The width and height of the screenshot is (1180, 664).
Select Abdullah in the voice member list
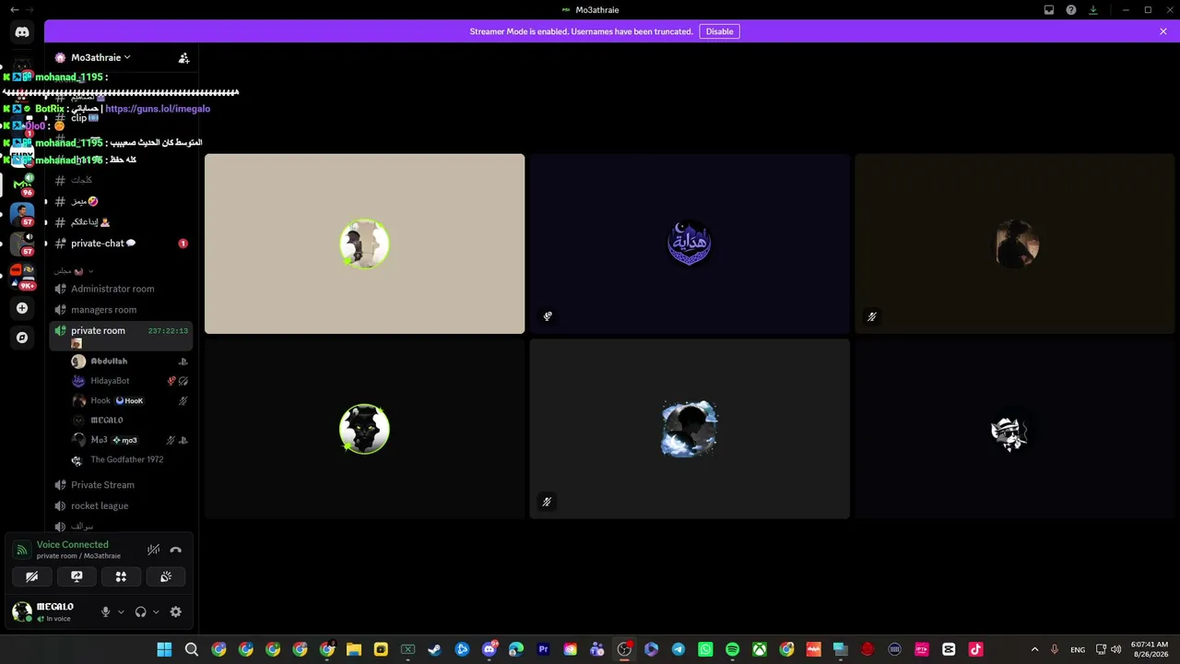(130, 362)
